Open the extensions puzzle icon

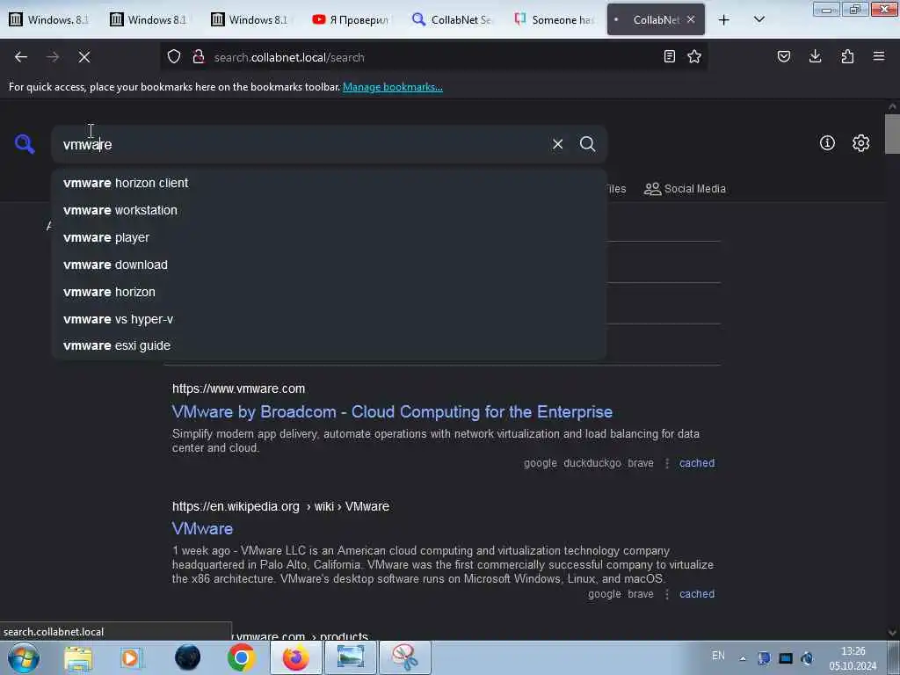point(847,56)
